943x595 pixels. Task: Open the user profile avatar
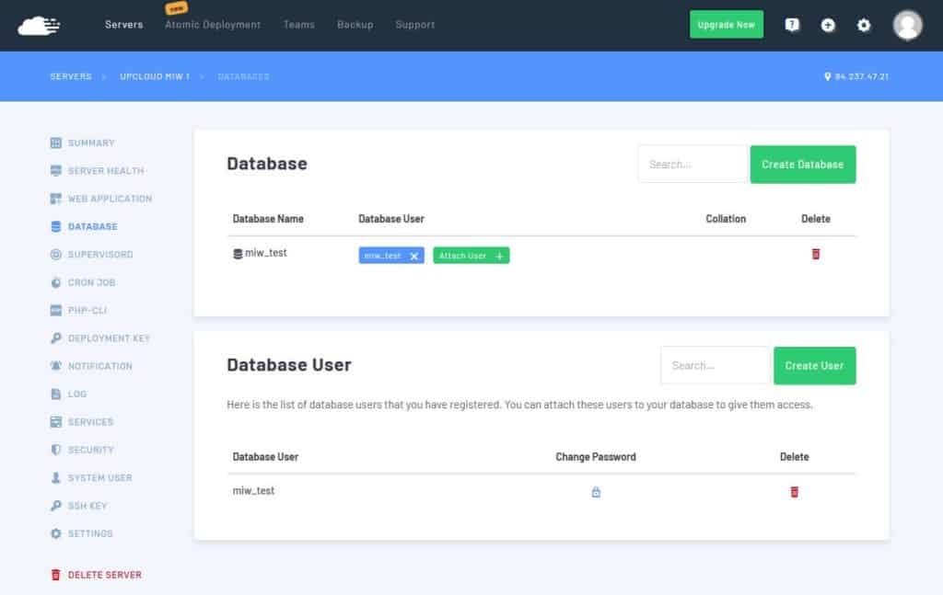click(907, 25)
